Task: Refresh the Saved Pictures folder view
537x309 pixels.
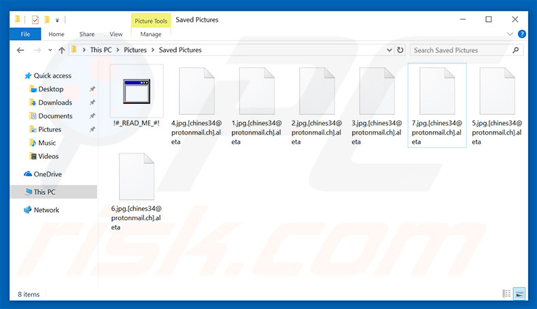Action: pos(400,50)
